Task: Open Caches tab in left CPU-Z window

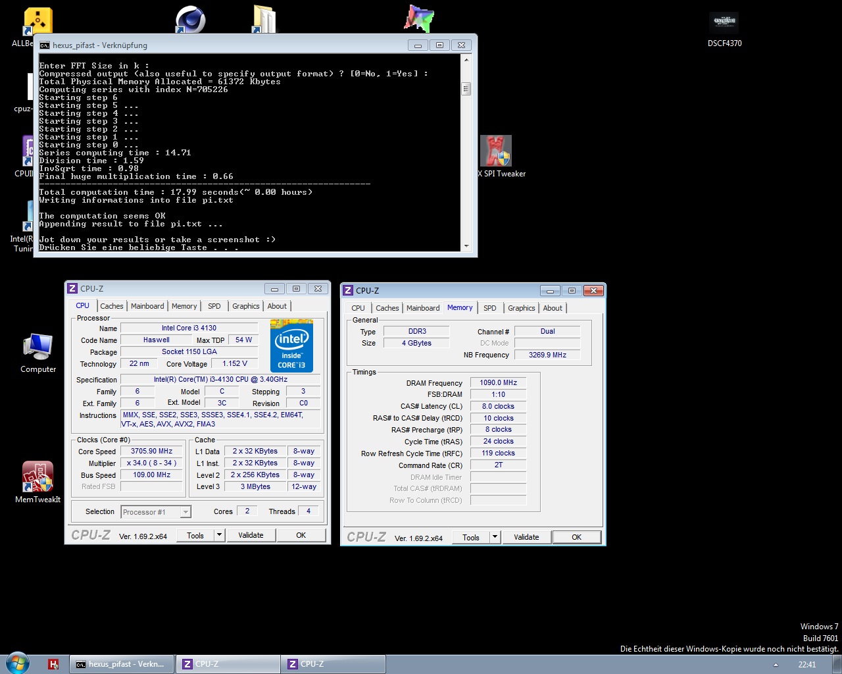Action: pyautogui.click(x=112, y=306)
